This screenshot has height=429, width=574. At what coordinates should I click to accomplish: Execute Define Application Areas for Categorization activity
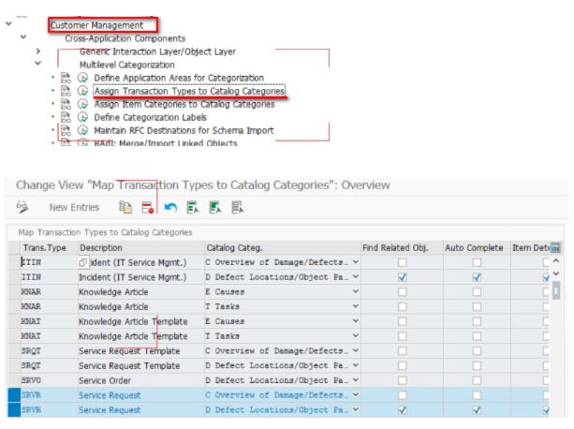click(82, 78)
